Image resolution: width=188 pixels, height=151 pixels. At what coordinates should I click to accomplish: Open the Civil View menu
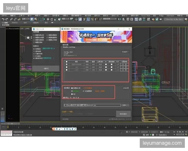pos(146,16)
